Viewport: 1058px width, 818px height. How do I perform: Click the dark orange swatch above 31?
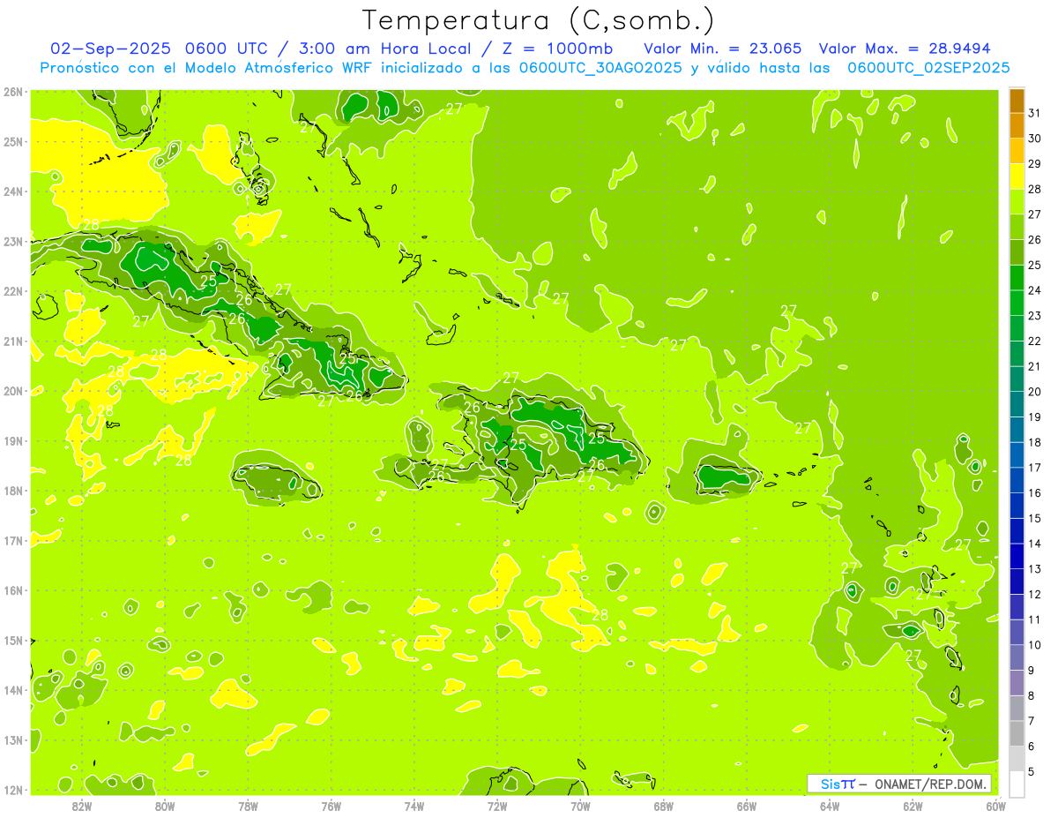click(x=1017, y=101)
